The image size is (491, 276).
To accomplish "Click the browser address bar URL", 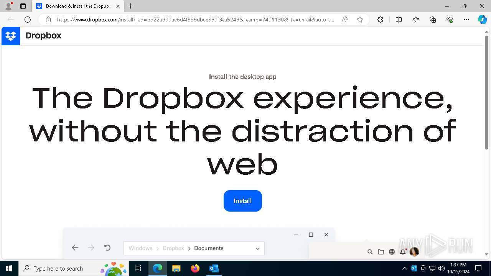I will click(x=195, y=20).
